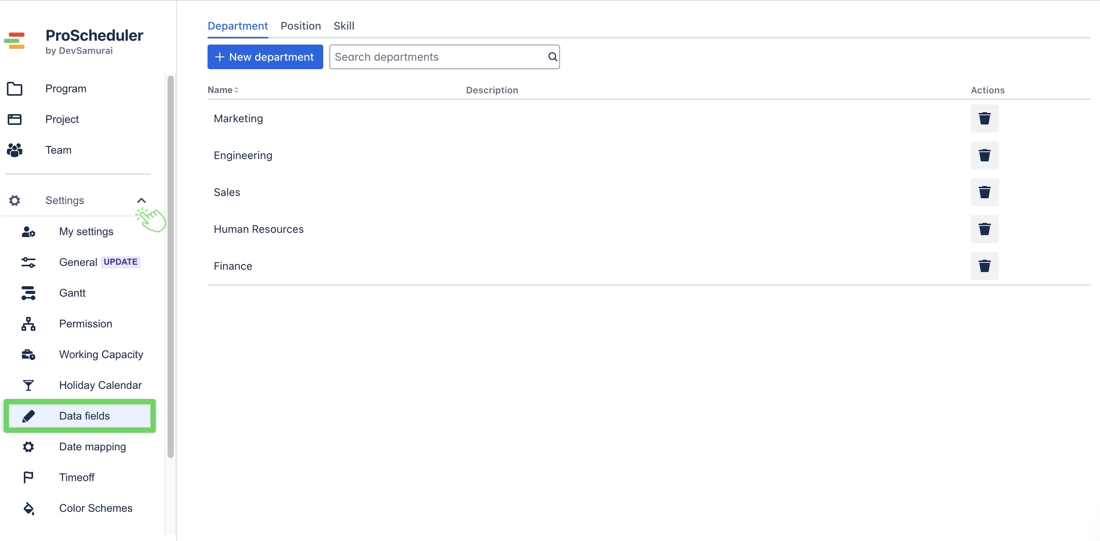Delete the Sales department

984,192
